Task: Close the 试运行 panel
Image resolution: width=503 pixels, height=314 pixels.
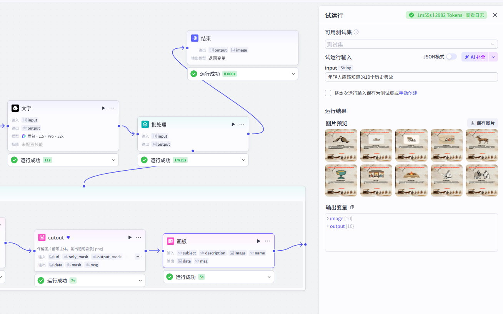Action: [495, 15]
